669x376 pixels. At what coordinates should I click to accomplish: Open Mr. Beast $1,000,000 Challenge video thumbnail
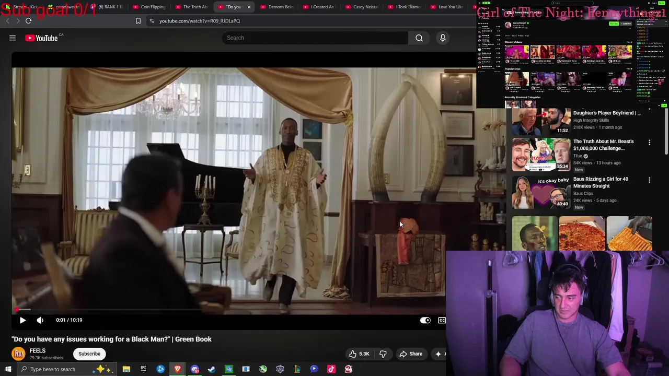point(541,155)
